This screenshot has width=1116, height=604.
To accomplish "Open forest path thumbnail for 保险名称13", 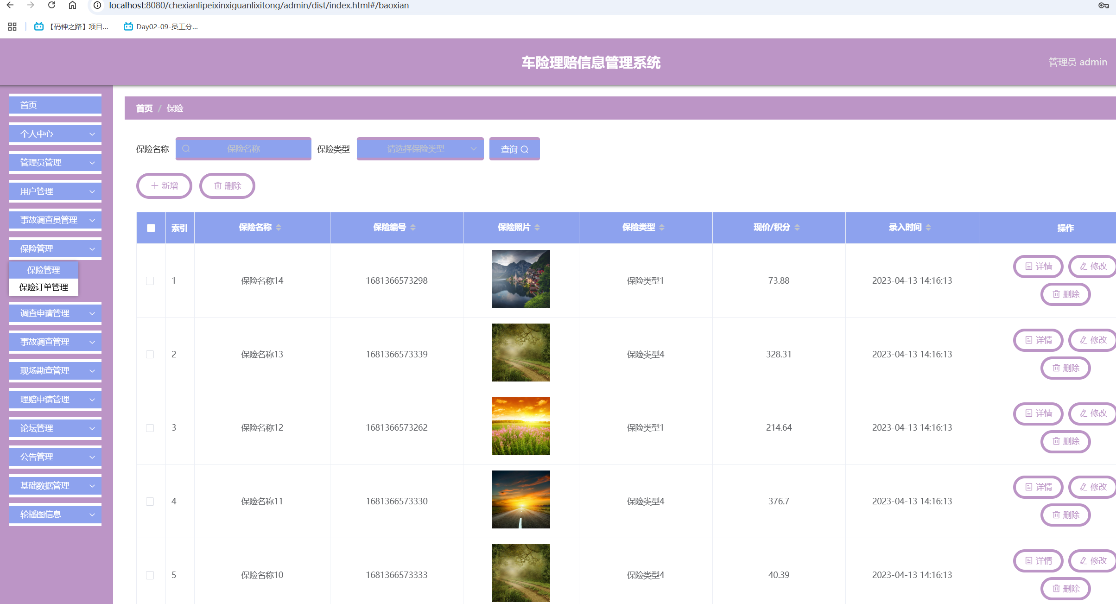I will tap(521, 352).
